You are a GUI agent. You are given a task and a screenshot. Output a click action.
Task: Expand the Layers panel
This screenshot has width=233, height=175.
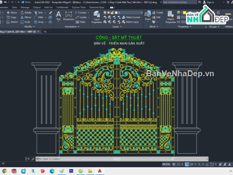tap(117, 26)
